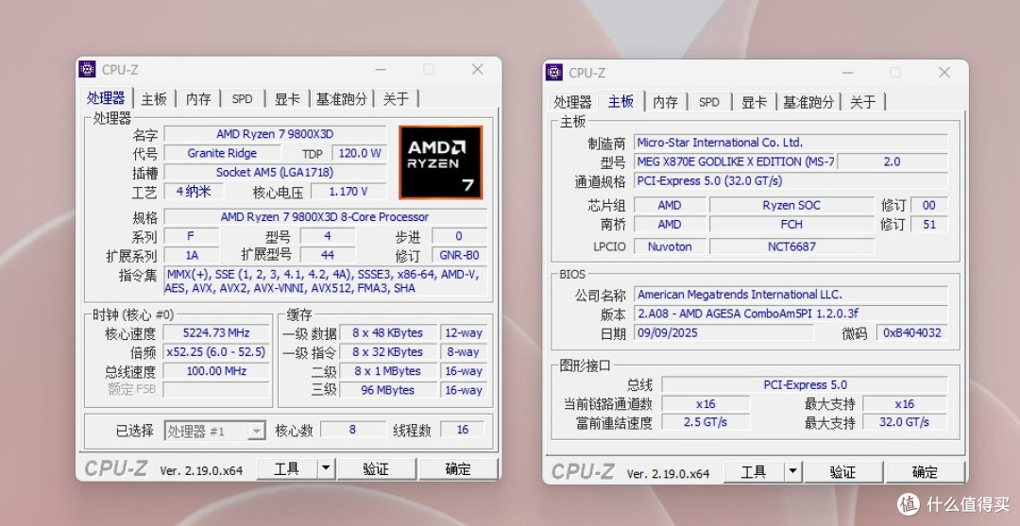1020x526 pixels.
Task: Click the NCT6687 LPCIO chip value
Action: (x=791, y=246)
